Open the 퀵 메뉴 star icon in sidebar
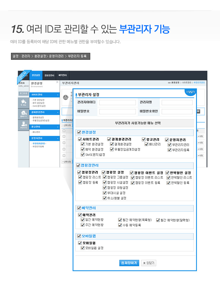The height and width of the screenshot is (294, 220). [24, 102]
